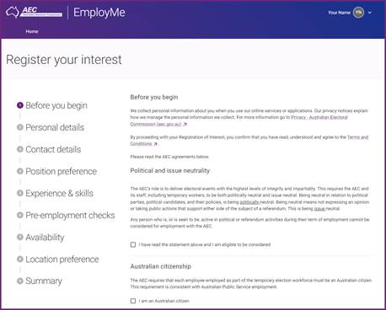Viewport: 386px width, 310px height.
Task: Select the Pre-employment checks step circle
Action: pos(20,215)
